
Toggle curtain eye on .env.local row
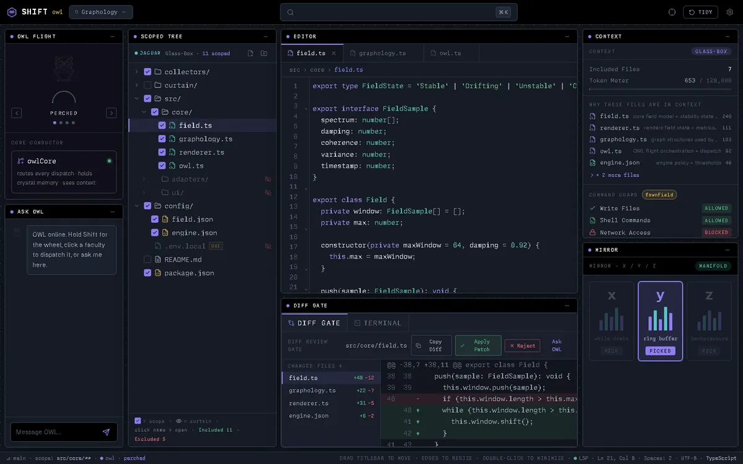pos(268,246)
